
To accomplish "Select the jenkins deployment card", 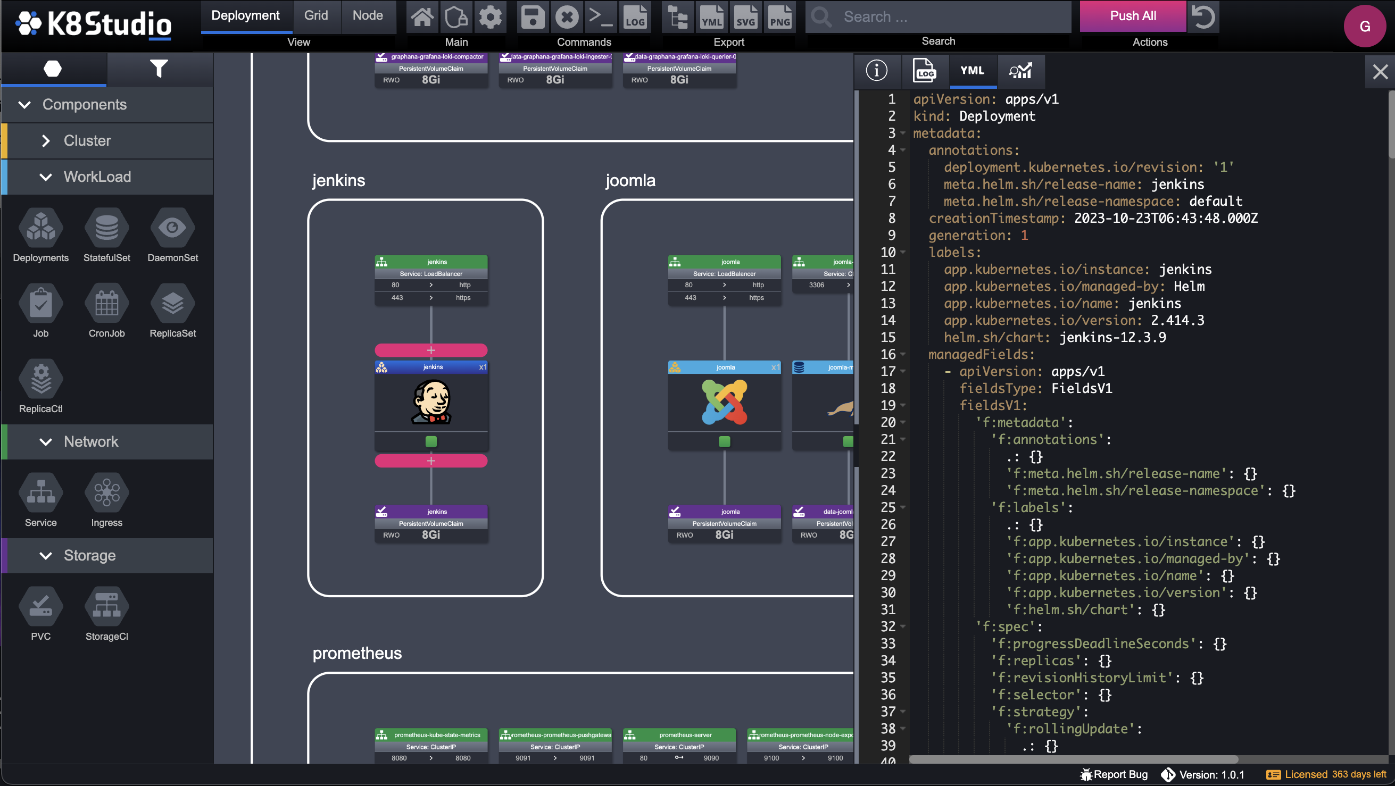I will (431, 405).
